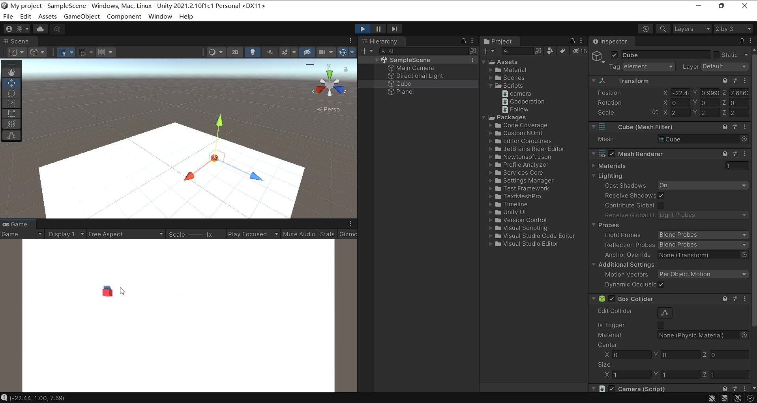The width and height of the screenshot is (757, 403).
Task: Click the Pause button
Action: pos(378,29)
